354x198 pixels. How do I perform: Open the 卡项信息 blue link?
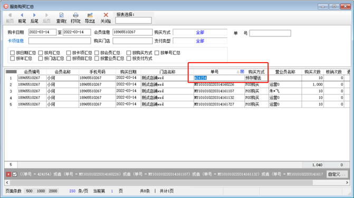click(x=16, y=41)
